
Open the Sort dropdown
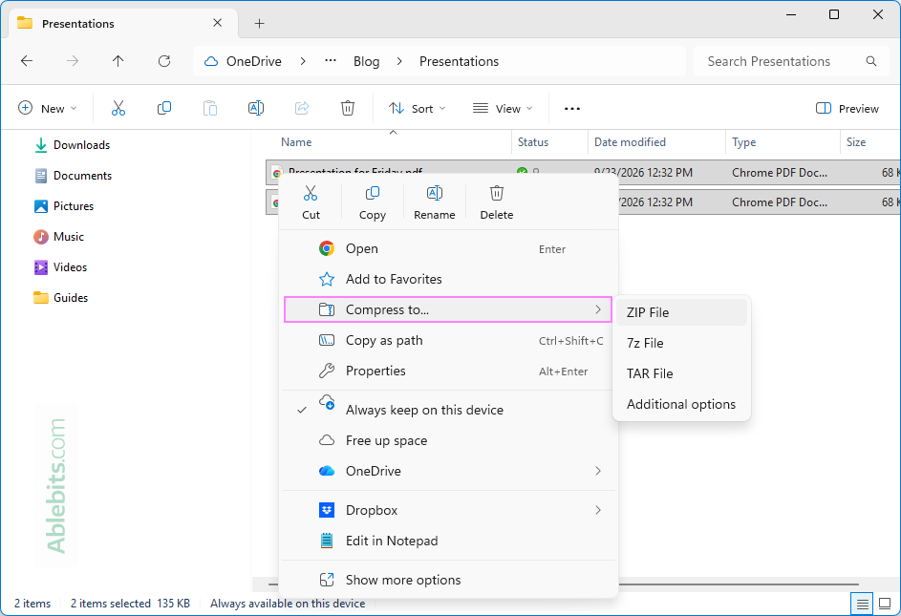point(418,108)
